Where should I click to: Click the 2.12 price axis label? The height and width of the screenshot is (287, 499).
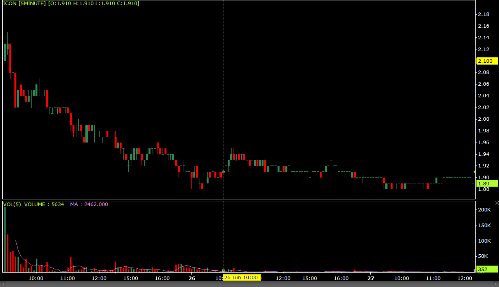(x=483, y=49)
